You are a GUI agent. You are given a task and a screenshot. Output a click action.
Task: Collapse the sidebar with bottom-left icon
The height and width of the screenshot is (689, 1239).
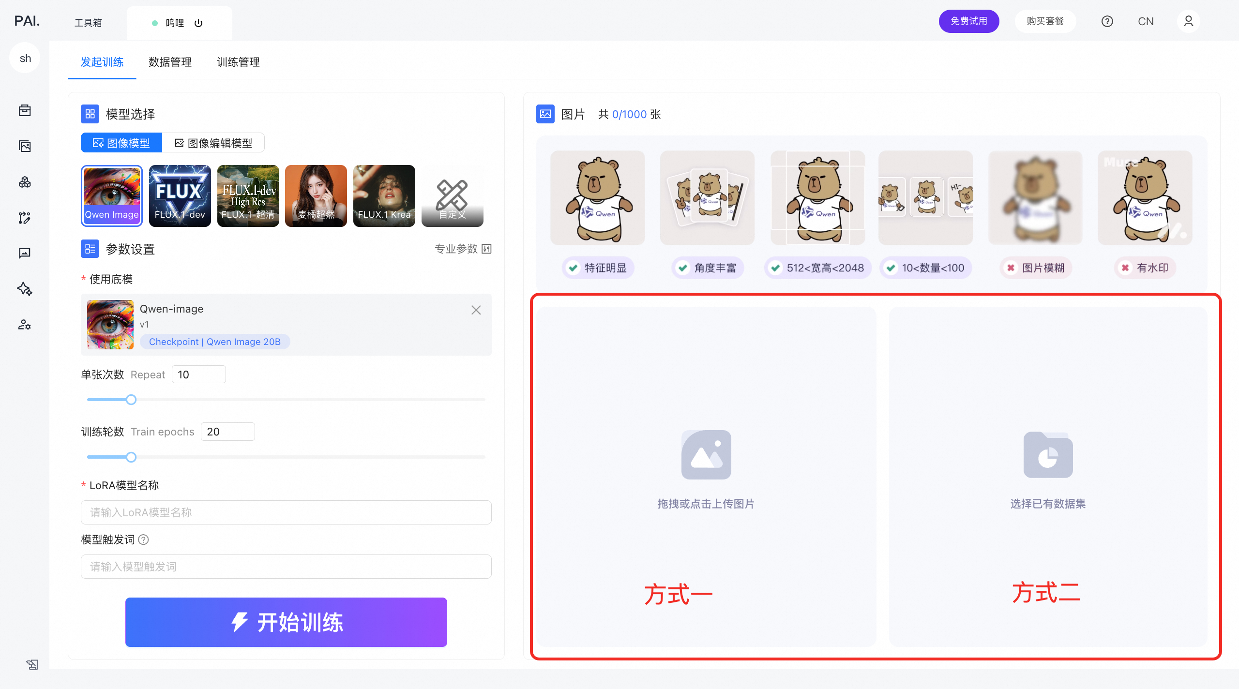pyautogui.click(x=32, y=664)
